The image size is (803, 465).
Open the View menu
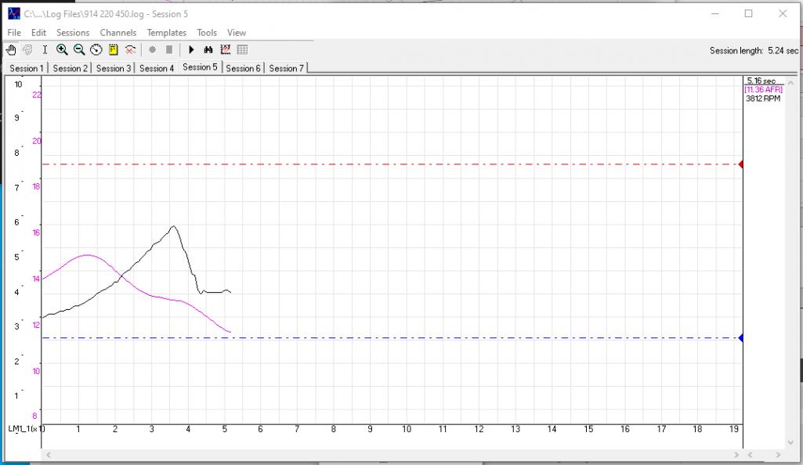(x=237, y=32)
